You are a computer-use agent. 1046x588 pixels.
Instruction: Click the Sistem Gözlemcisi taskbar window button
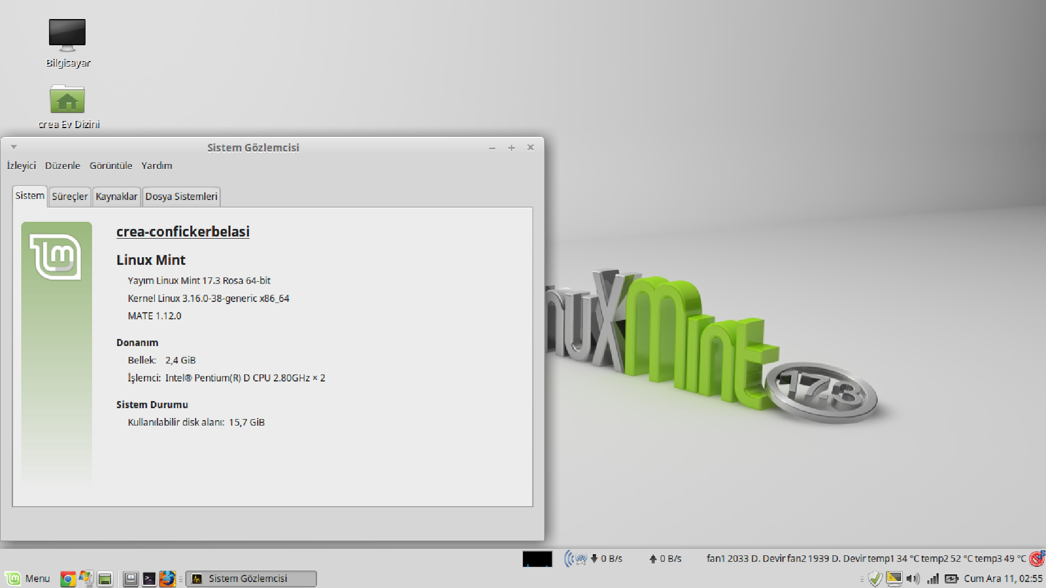[x=251, y=579]
